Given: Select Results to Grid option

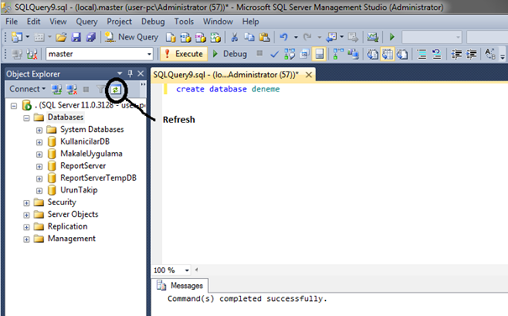Looking at the screenshot, I should pos(387,54).
